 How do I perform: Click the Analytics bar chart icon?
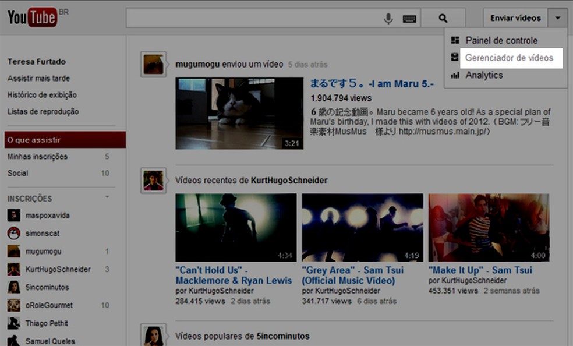pyautogui.click(x=455, y=75)
